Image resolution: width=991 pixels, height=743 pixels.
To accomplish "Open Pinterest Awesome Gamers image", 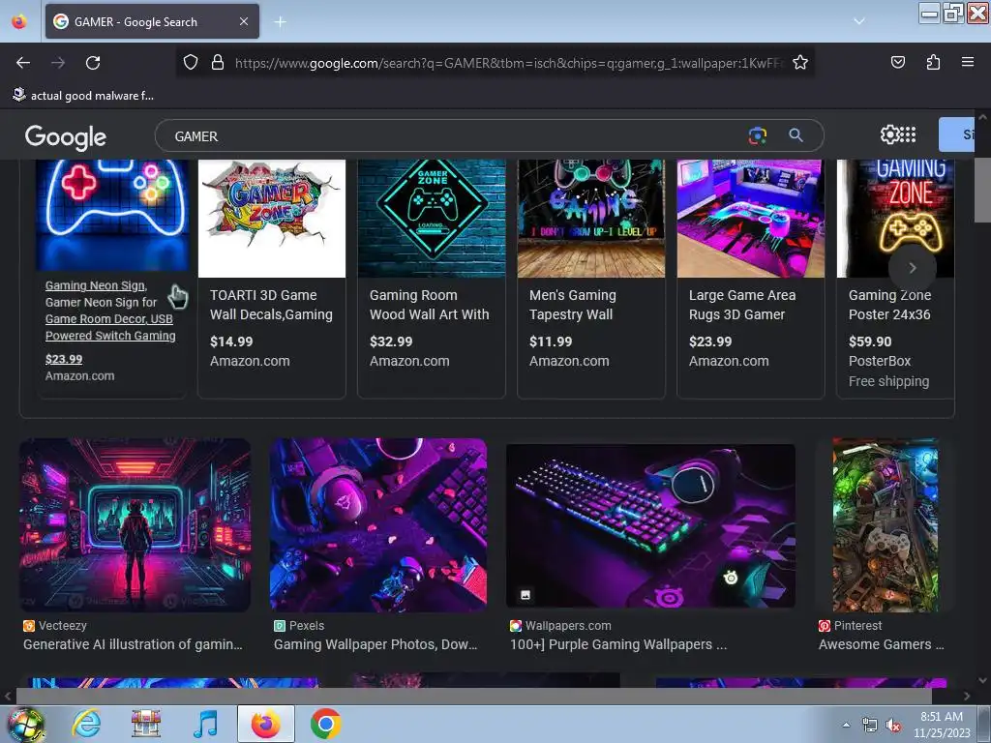I will [x=885, y=525].
